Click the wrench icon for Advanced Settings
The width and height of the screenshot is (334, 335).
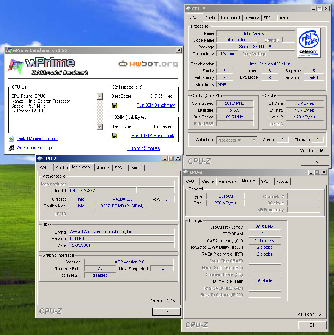(x=11, y=148)
